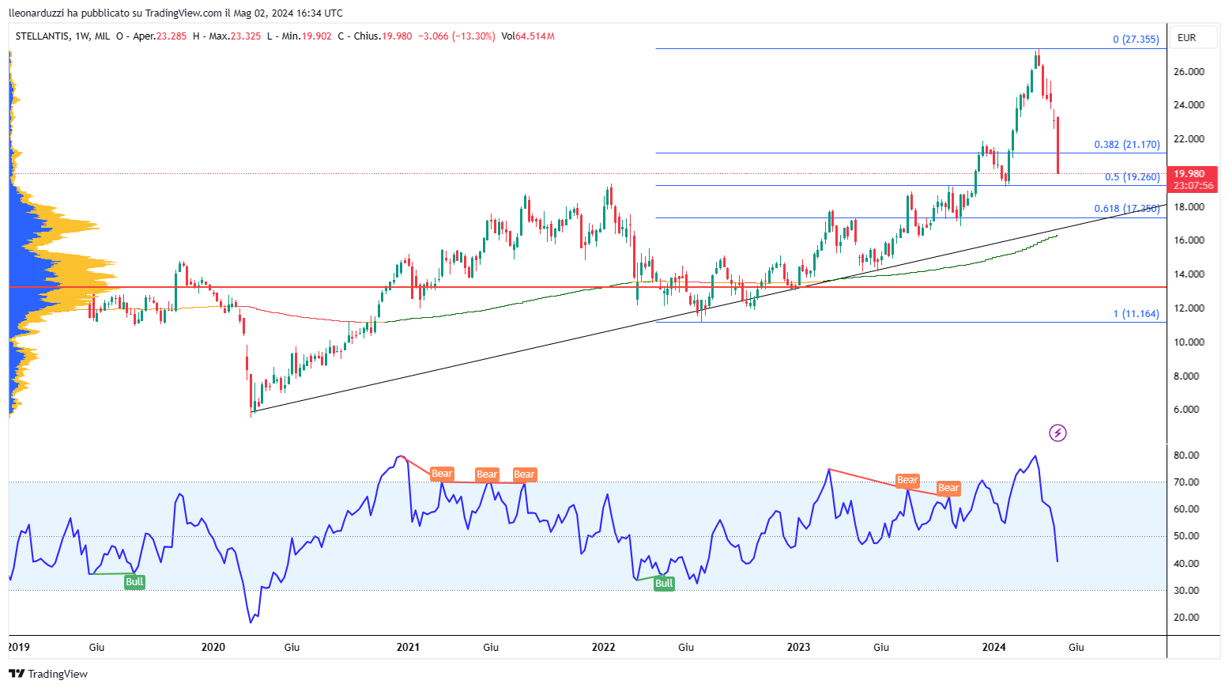Click the 70.00 RSI axis label
Image resolution: width=1229 pixels, height=688 pixels.
[1186, 482]
